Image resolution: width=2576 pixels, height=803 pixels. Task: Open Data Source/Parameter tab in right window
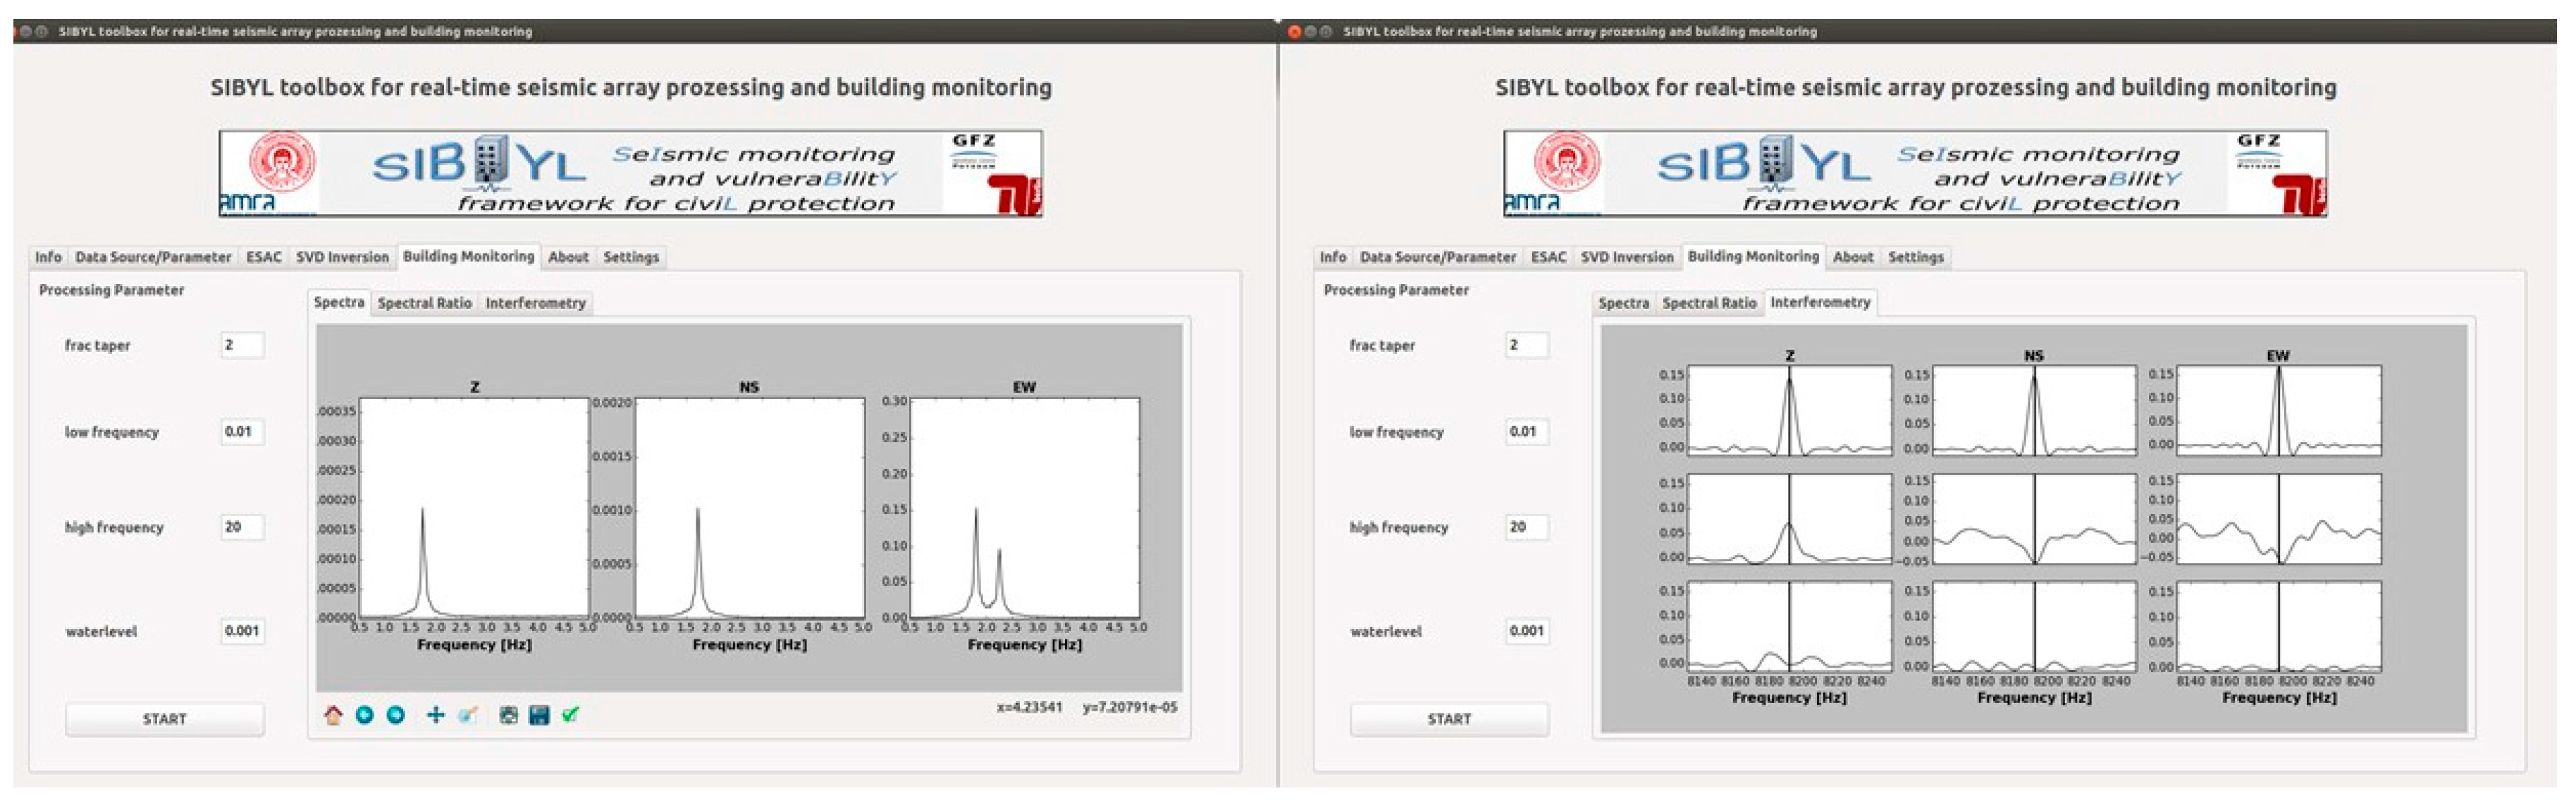tap(1437, 257)
